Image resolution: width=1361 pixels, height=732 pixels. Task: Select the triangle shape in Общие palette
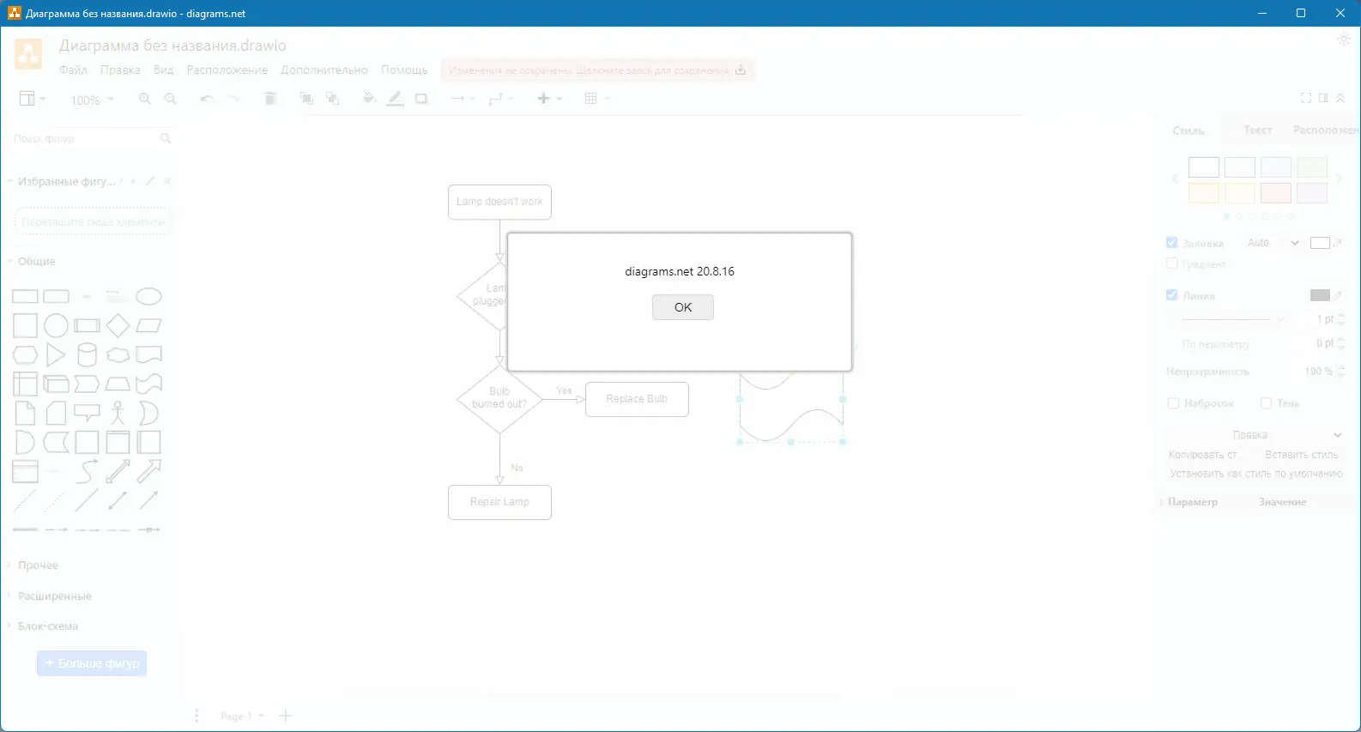coord(56,355)
